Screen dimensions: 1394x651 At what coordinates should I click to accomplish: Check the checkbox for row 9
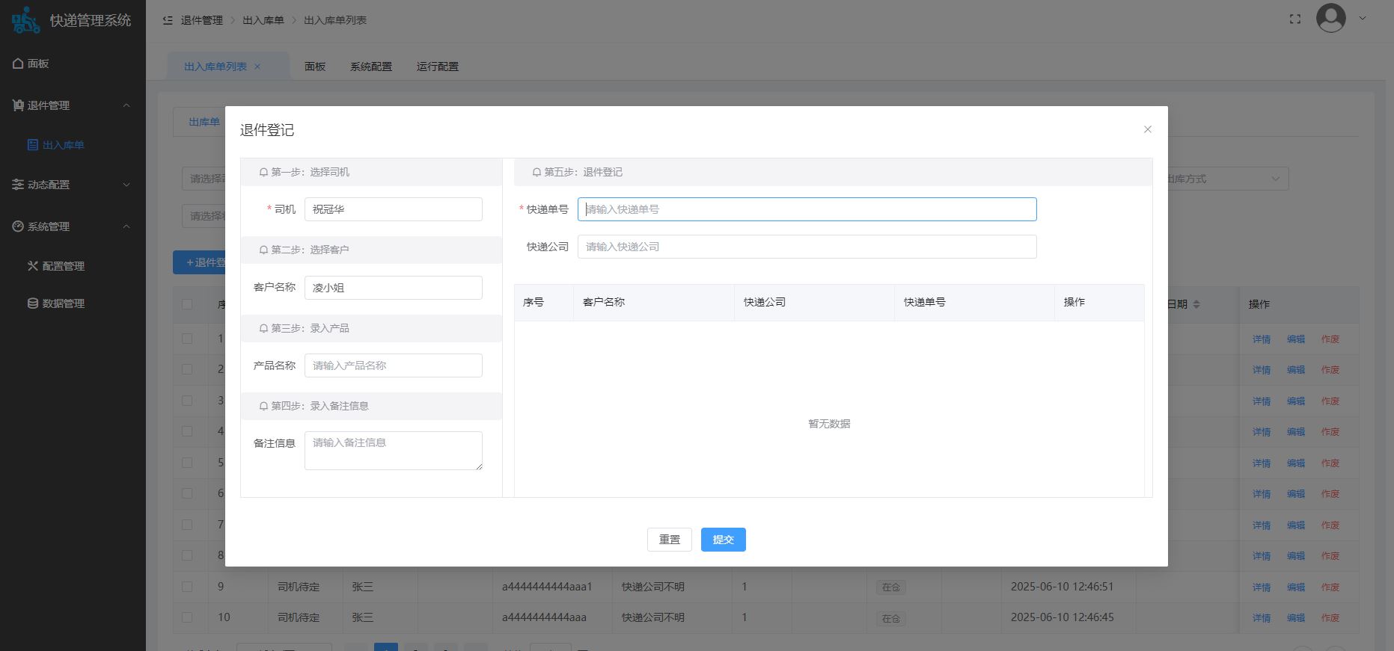[x=187, y=587]
